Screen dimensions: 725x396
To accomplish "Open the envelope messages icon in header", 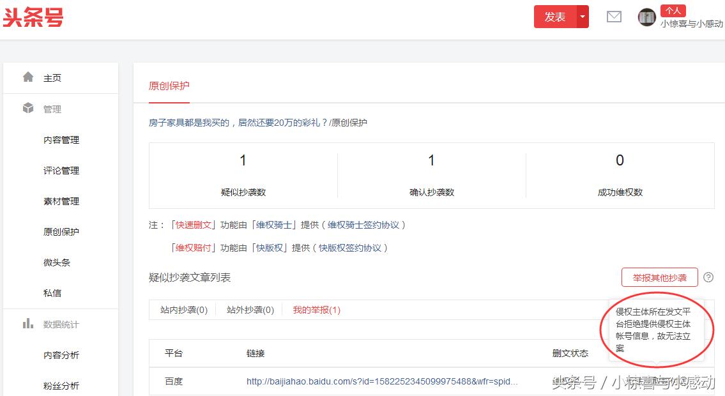I will [614, 17].
